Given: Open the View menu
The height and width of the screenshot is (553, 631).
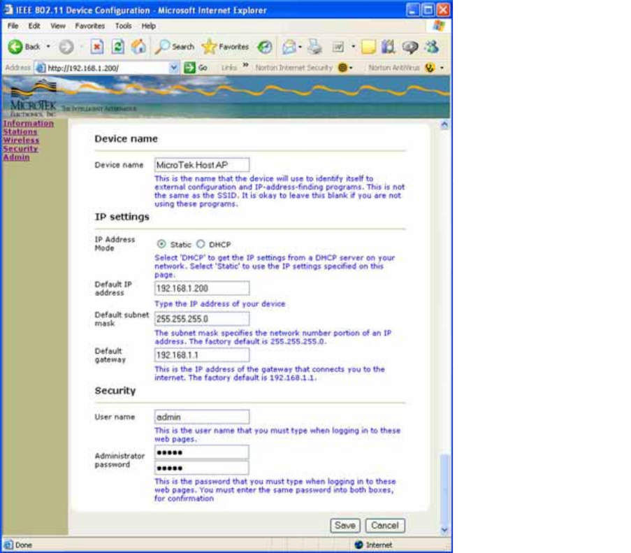Looking at the screenshot, I should [57, 26].
